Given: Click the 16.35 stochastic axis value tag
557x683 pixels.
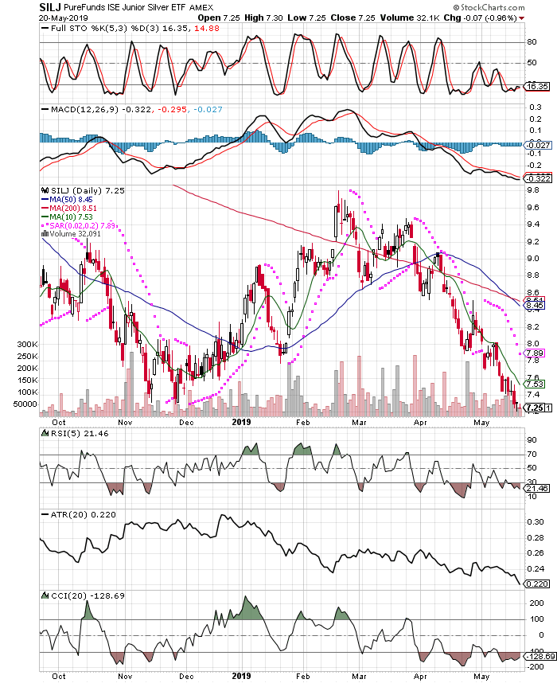Looking at the screenshot, I should click(537, 86).
